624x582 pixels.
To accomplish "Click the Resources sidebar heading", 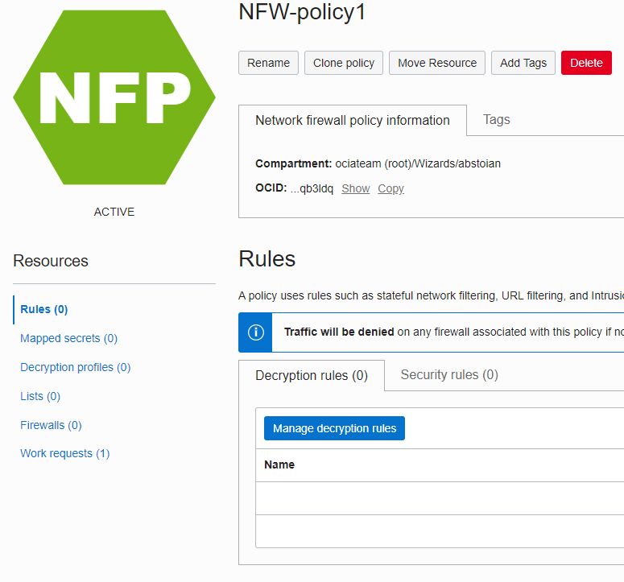I will click(x=51, y=261).
